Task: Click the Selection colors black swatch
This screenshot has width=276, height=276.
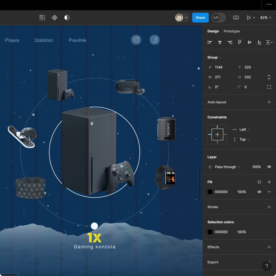Action: (x=210, y=232)
